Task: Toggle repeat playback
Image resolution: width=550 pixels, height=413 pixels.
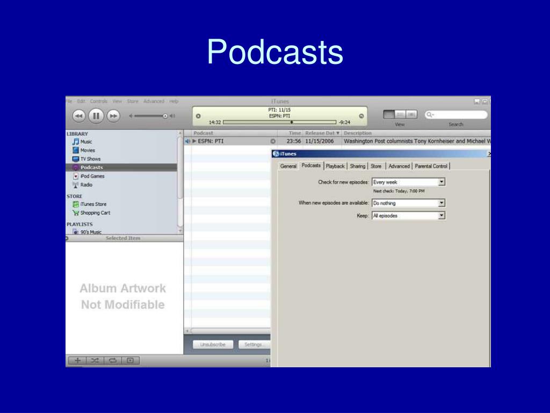Action: (x=113, y=360)
